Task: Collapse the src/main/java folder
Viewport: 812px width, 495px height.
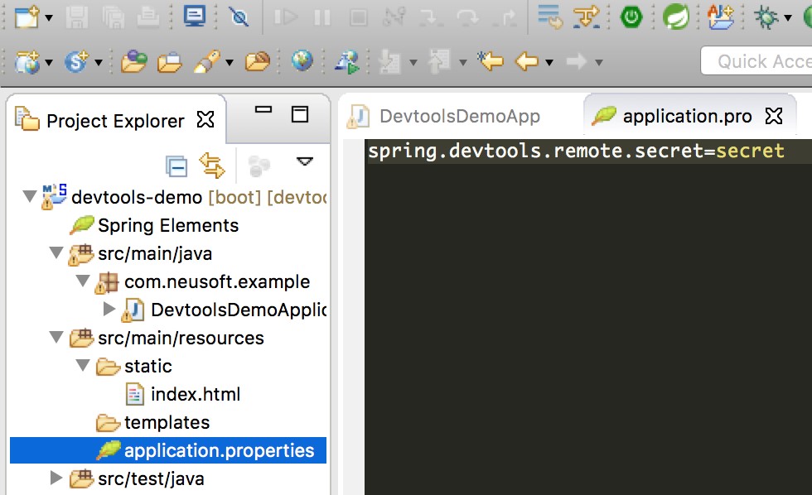Action: (56, 253)
